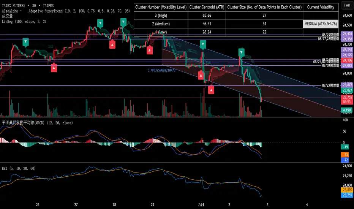Click the 24,120 price axis label
This screenshot has height=209, width=354.
point(347,55)
